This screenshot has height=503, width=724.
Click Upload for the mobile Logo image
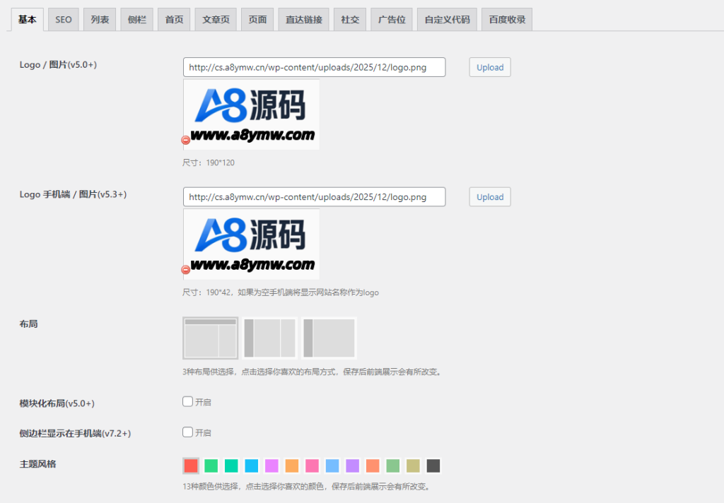489,196
